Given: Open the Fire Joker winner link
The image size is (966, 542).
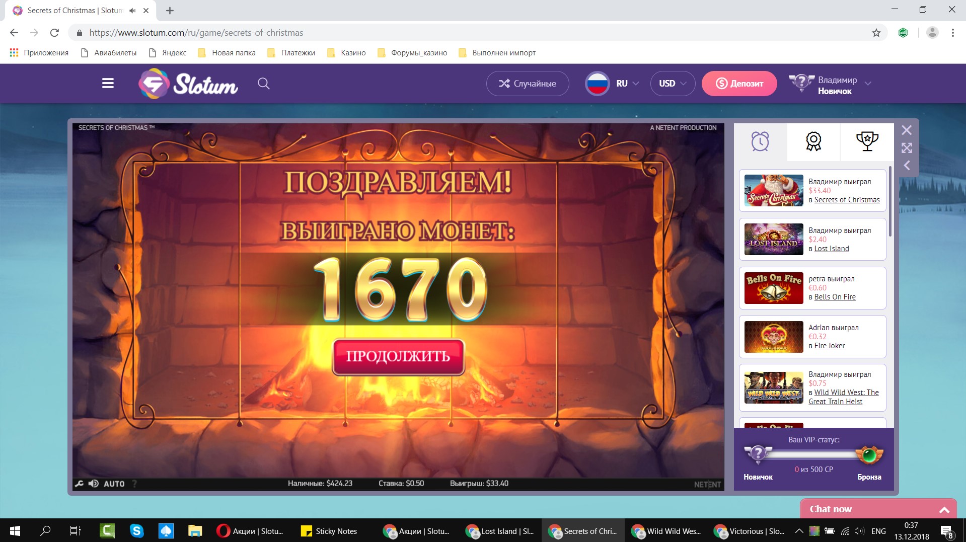Looking at the screenshot, I should (x=829, y=346).
